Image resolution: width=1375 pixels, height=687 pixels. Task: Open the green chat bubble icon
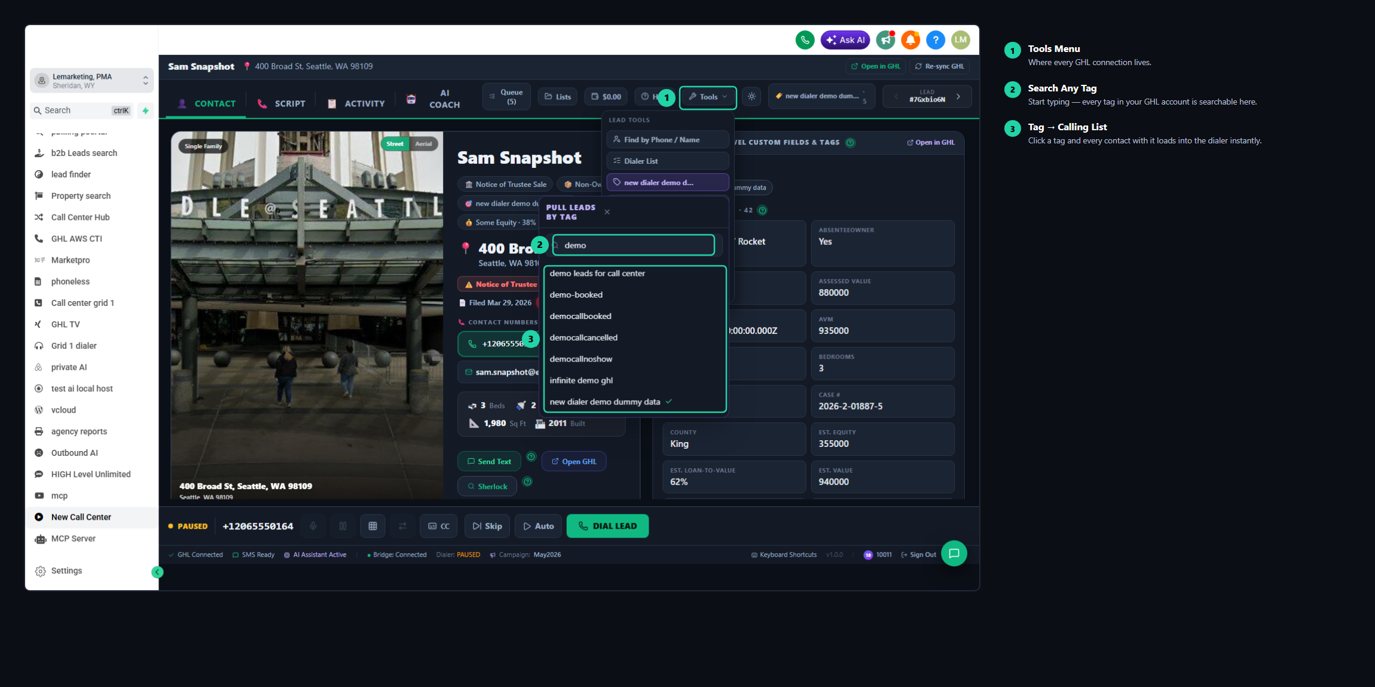click(x=954, y=553)
